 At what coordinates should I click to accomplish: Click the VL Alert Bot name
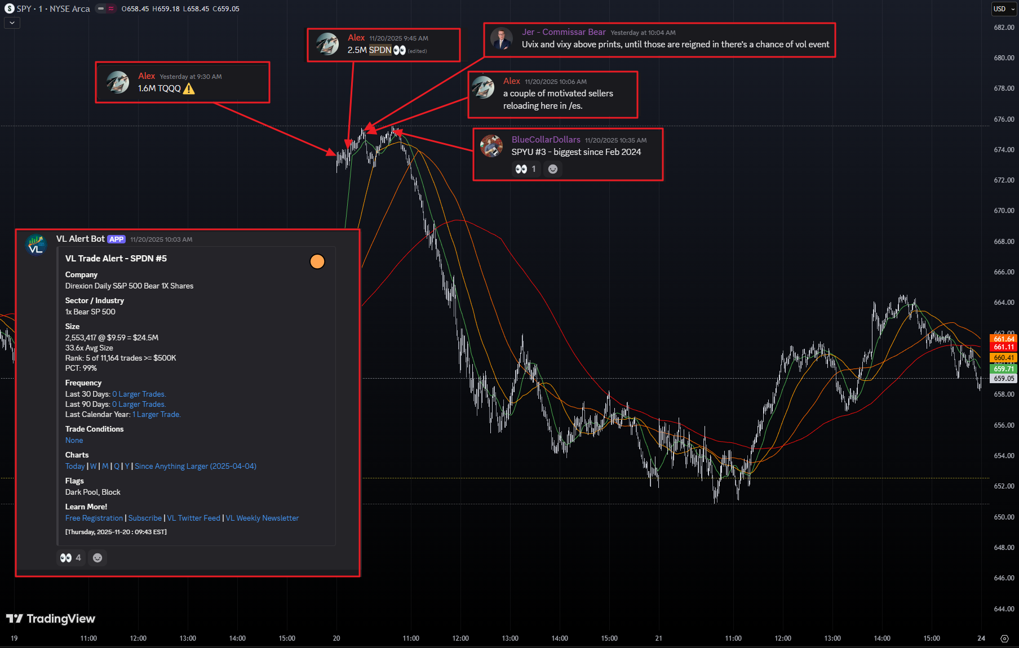point(81,239)
